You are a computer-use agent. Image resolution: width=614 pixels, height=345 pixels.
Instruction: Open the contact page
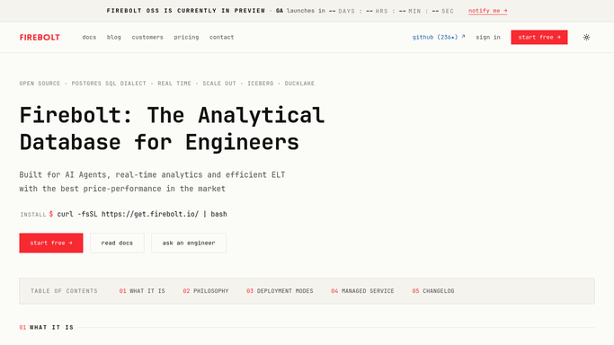221,37
